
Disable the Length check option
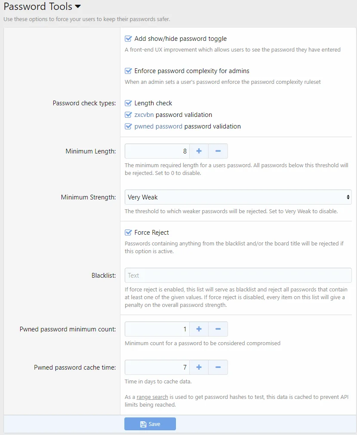(128, 103)
